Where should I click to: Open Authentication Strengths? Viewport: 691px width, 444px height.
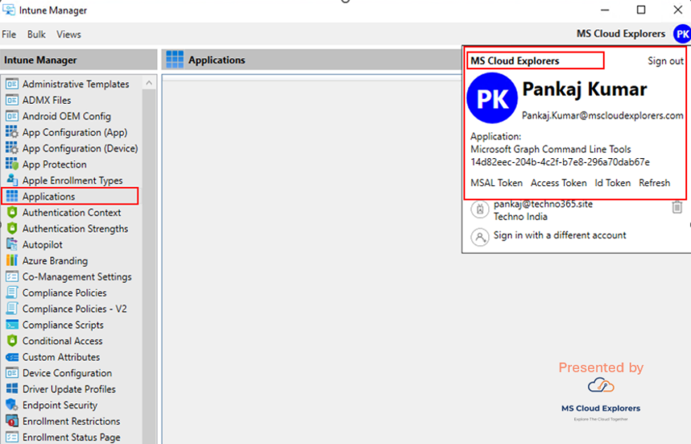76,229
